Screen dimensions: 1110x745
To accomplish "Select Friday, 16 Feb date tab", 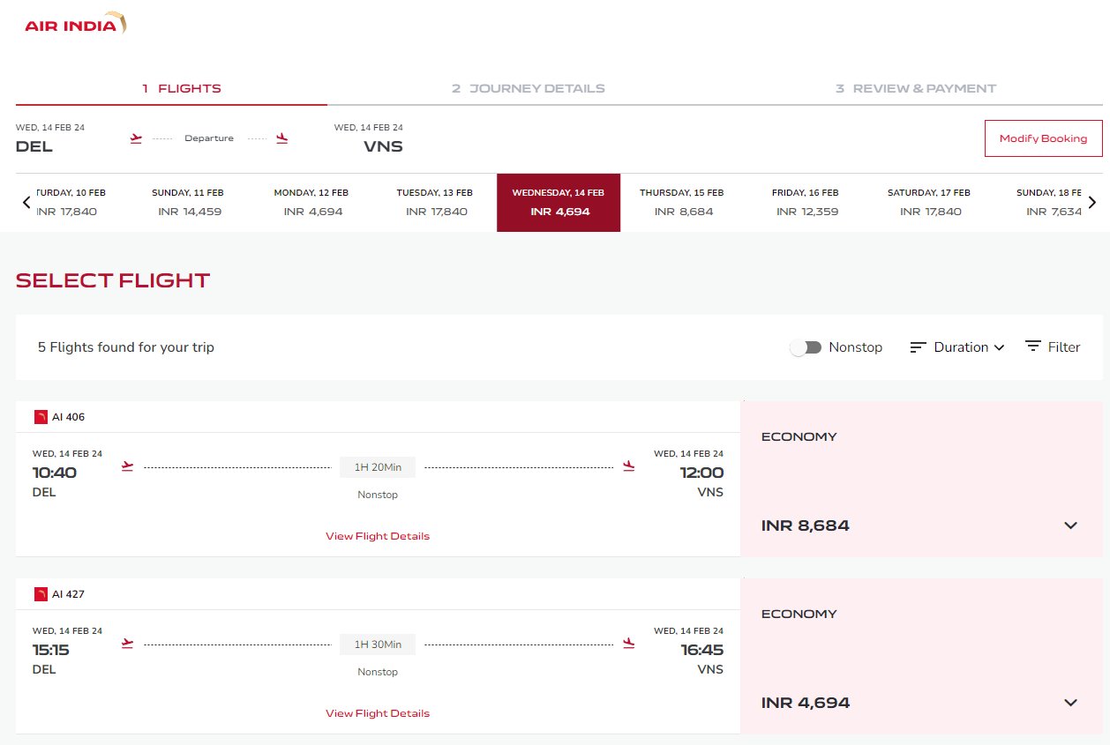I will pyautogui.click(x=806, y=202).
